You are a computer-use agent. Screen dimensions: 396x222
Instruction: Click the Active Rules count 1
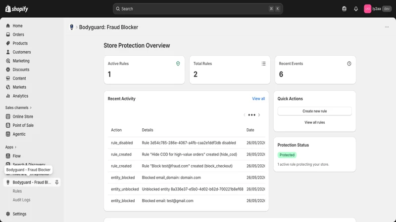109,74
